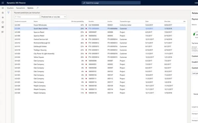Select voucher cell CLV-50000004
Viewport: 198px width, 123px height.
click(x=94, y=25)
